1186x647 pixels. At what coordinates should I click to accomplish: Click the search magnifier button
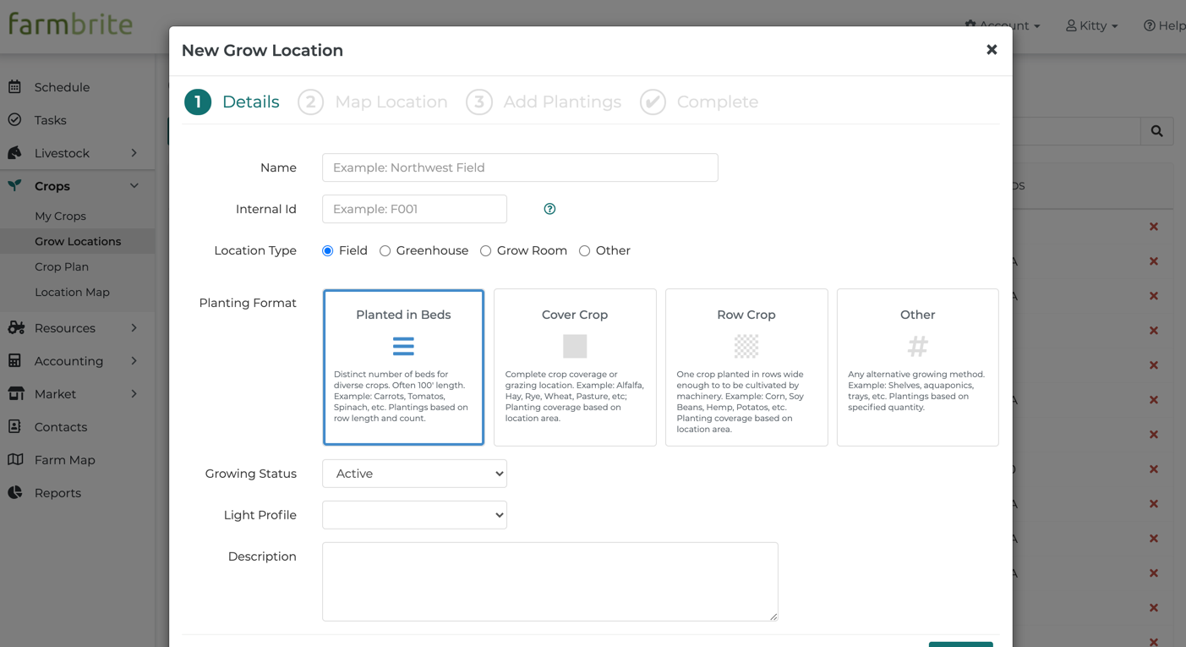click(x=1156, y=131)
